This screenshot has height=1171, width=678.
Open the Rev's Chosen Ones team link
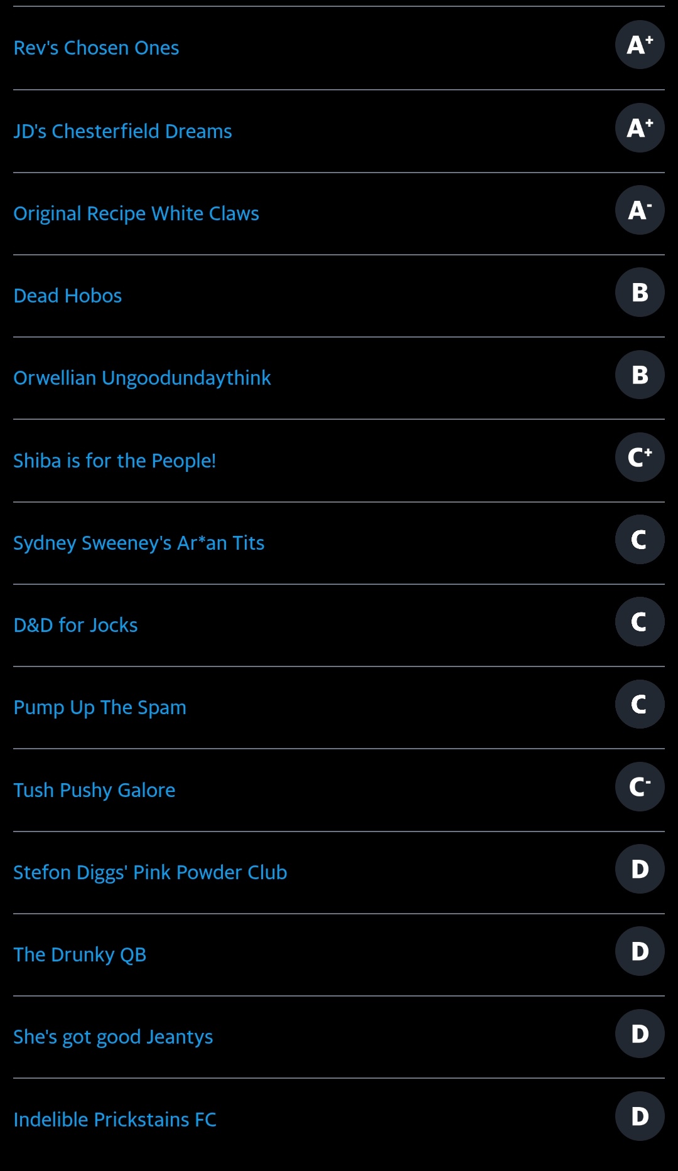click(96, 48)
